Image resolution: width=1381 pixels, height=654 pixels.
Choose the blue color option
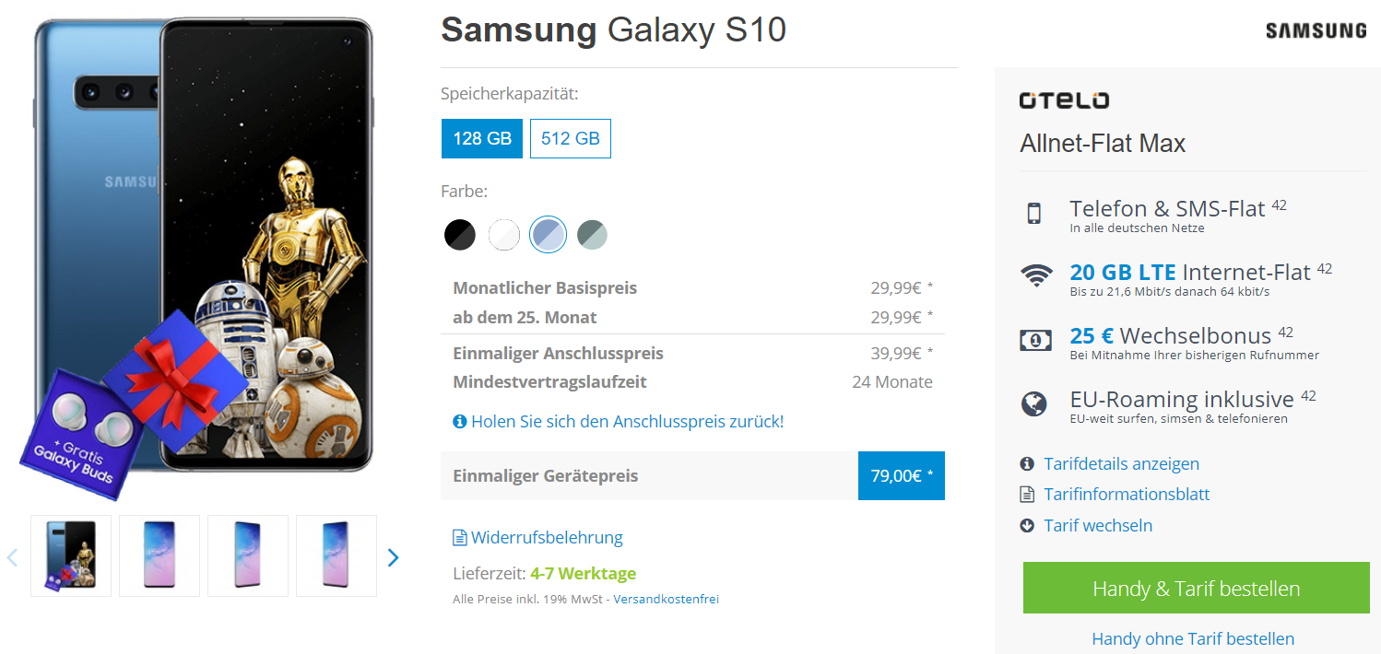point(549,235)
